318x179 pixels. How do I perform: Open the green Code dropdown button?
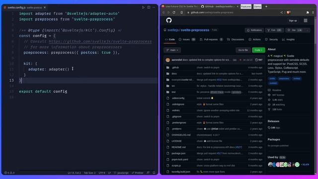pos(258,50)
